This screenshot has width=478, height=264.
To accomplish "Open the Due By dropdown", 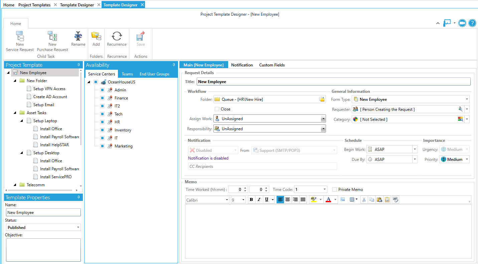I will [415, 160].
